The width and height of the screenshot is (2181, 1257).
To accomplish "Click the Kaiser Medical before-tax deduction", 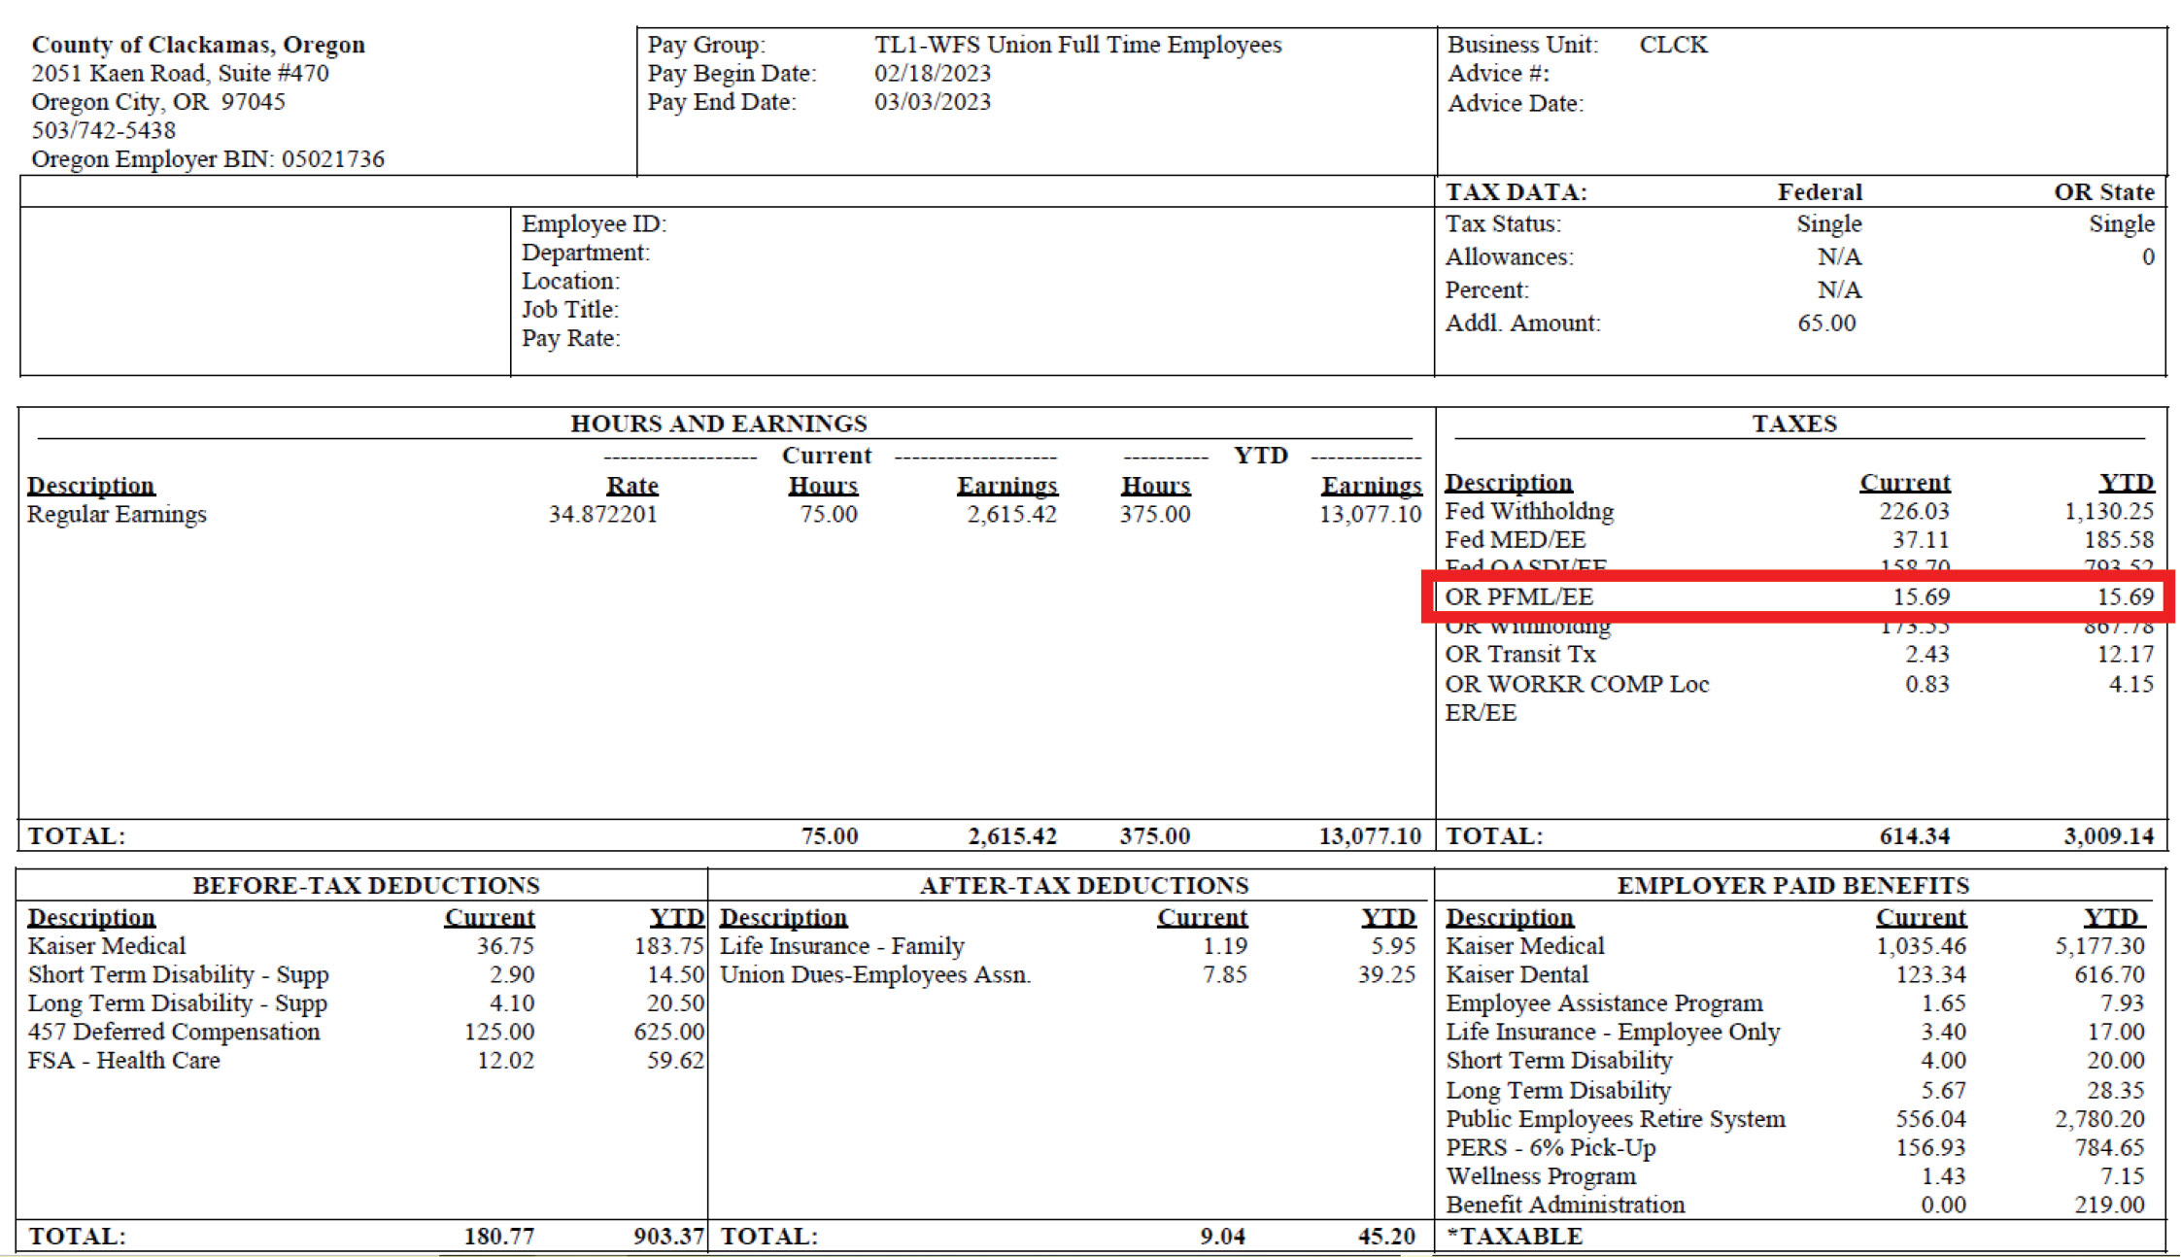I will tap(107, 945).
